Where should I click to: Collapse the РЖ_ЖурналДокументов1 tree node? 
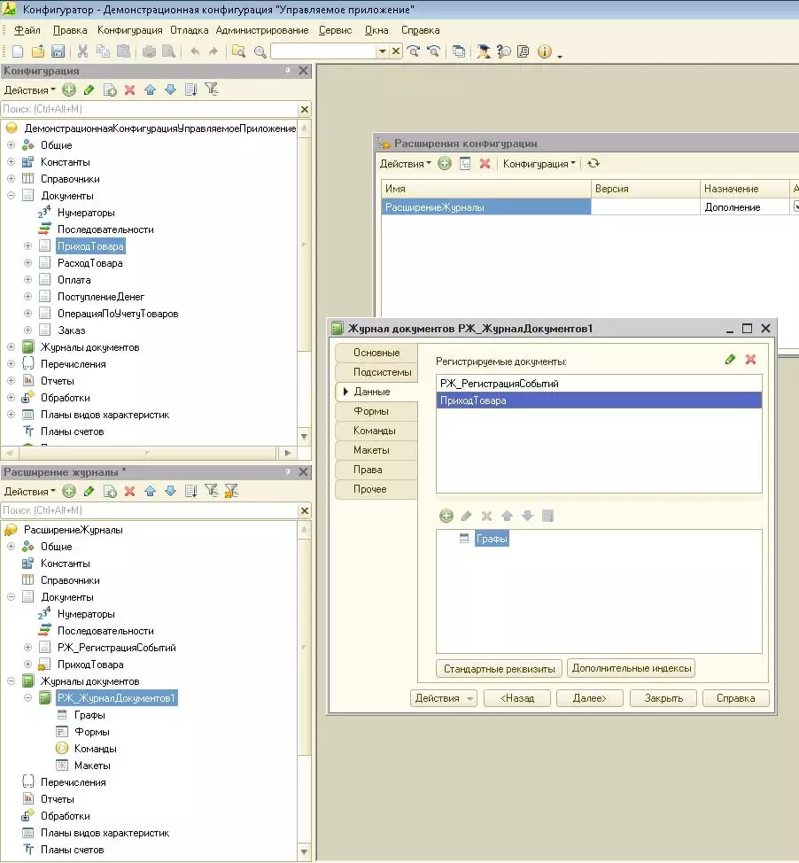[x=28, y=698]
